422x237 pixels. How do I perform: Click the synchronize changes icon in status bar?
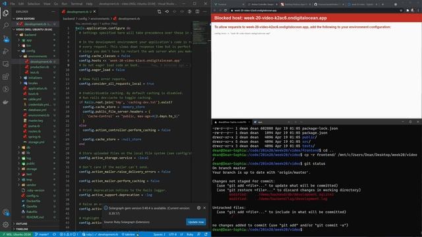[54, 234]
